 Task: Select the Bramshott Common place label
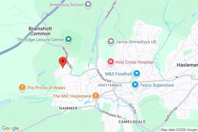click(x=40, y=31)
